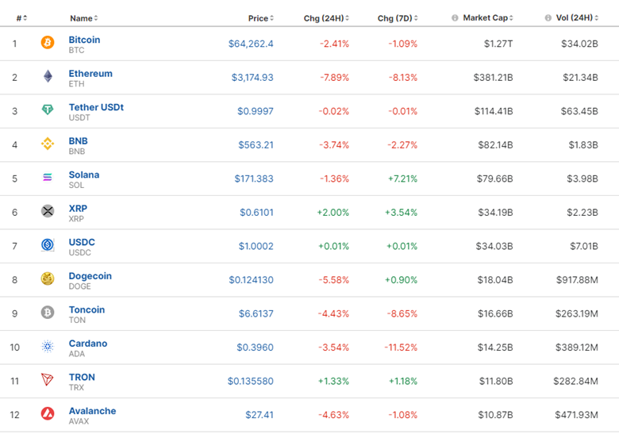Open the Dogecoin link

[90, 276]
